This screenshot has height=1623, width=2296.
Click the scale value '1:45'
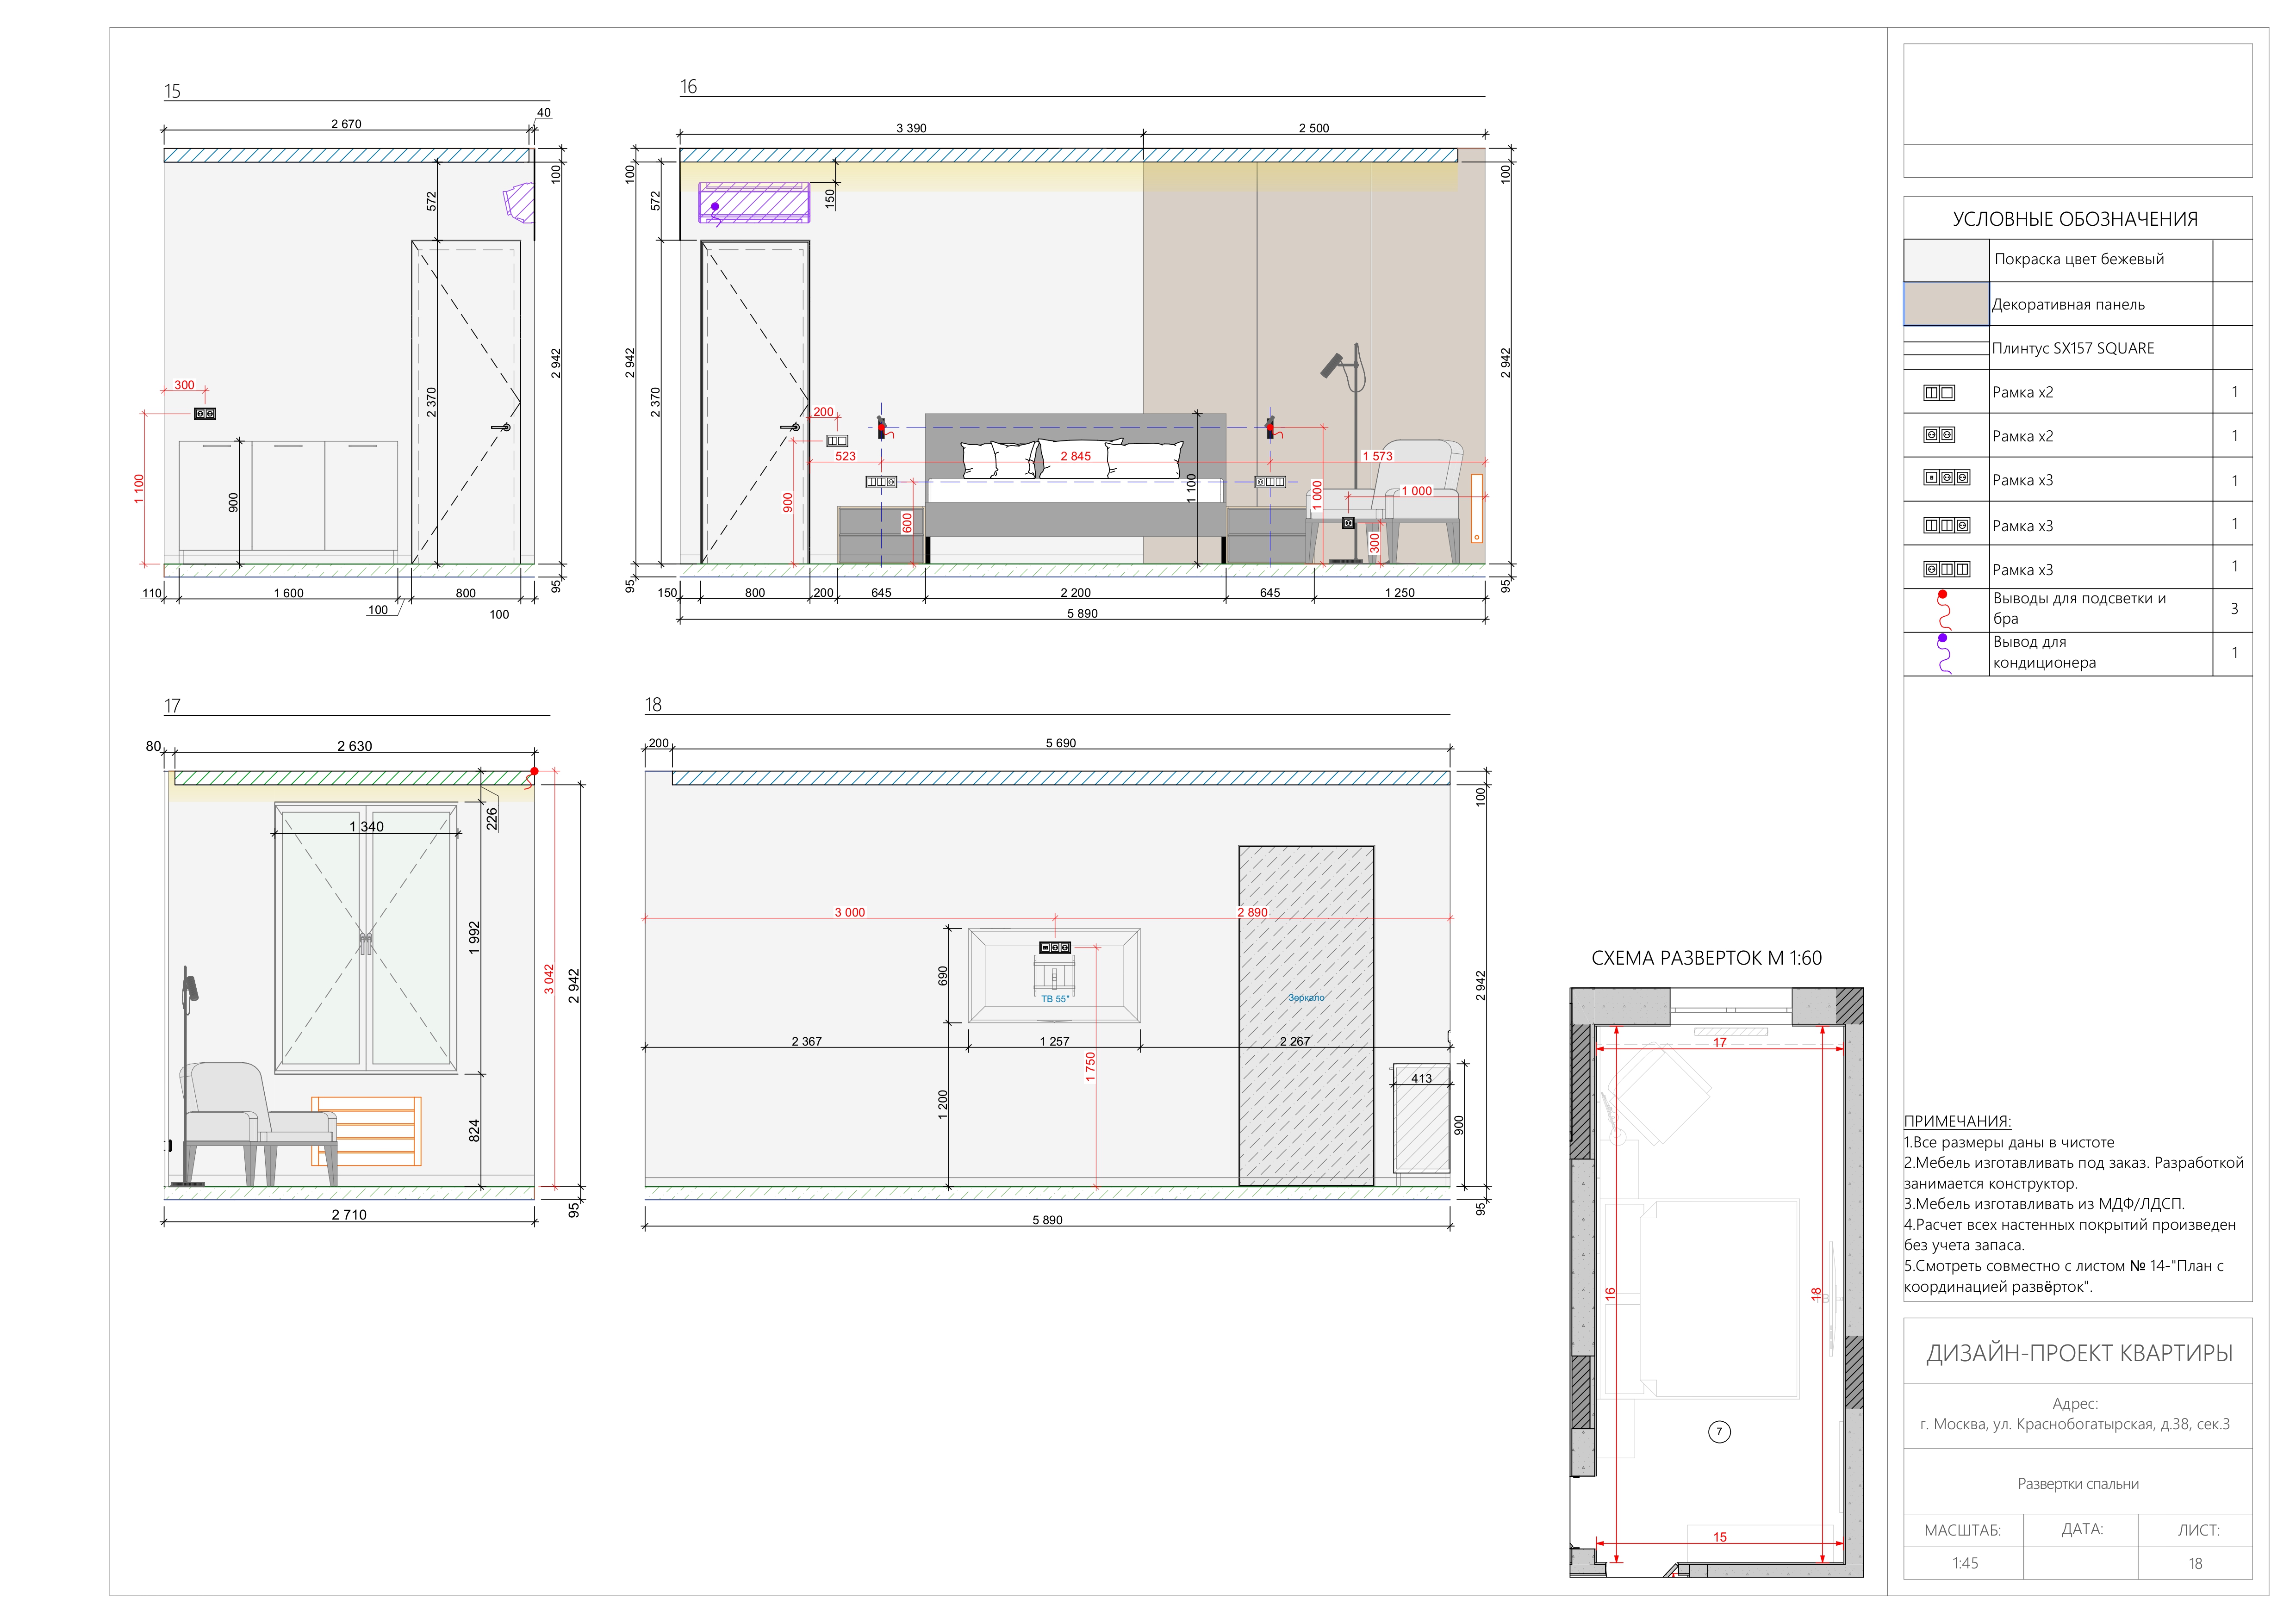1965,1563
